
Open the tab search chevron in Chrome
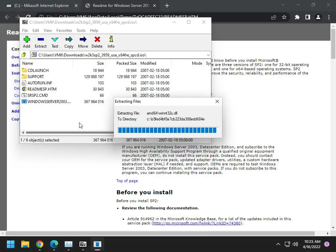click(x=283, y=5)
